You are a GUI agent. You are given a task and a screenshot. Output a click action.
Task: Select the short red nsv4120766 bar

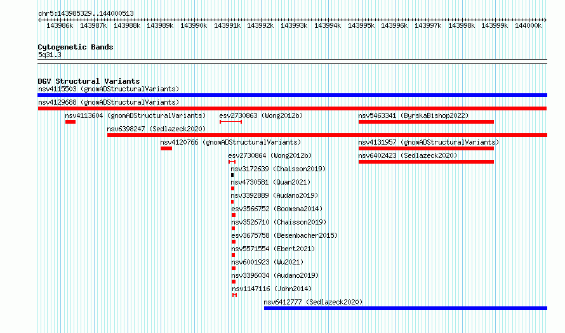tap(166, 148)
